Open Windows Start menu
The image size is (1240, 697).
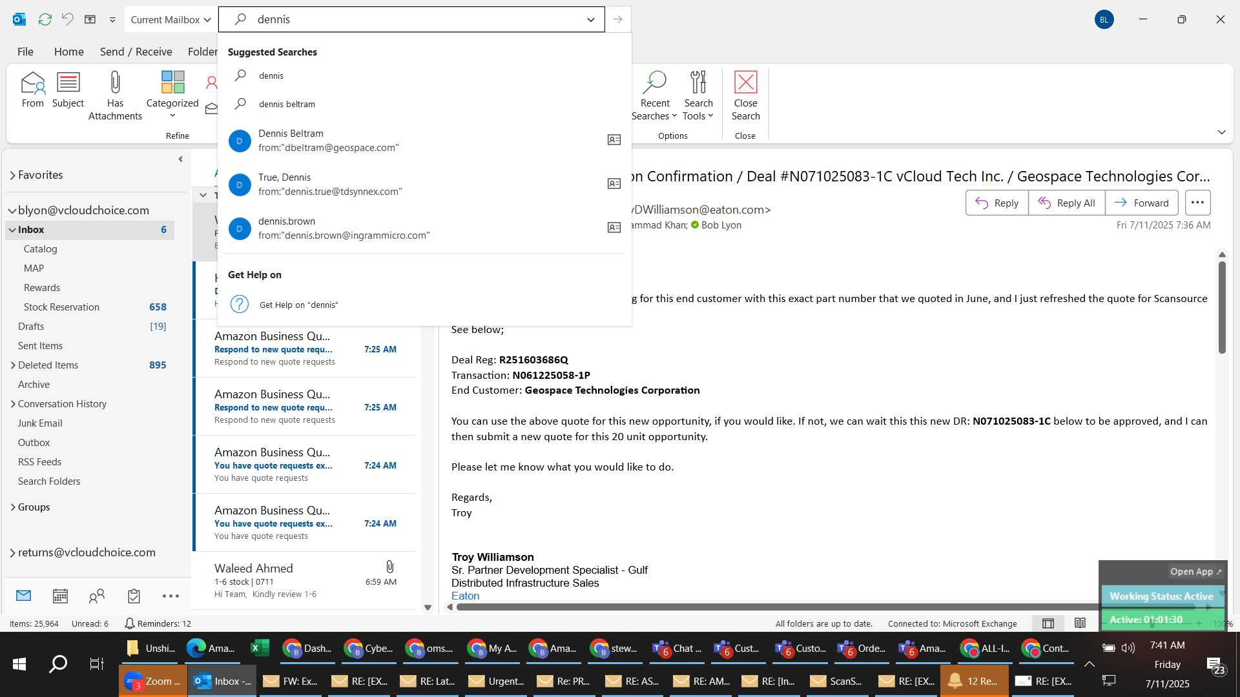[x=19, y=663]
